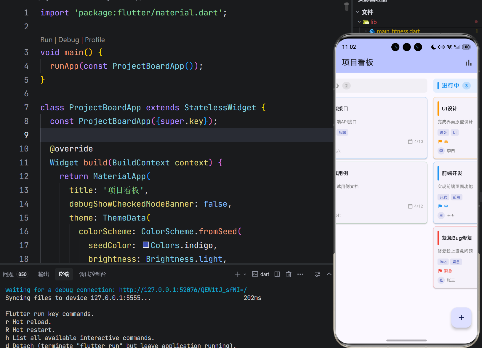Viewport: 482px width, 348px height.
Task: Click the 开发 tag chip
Action: 443,197
